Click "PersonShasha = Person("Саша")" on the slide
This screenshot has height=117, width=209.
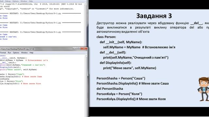[121, 78]
